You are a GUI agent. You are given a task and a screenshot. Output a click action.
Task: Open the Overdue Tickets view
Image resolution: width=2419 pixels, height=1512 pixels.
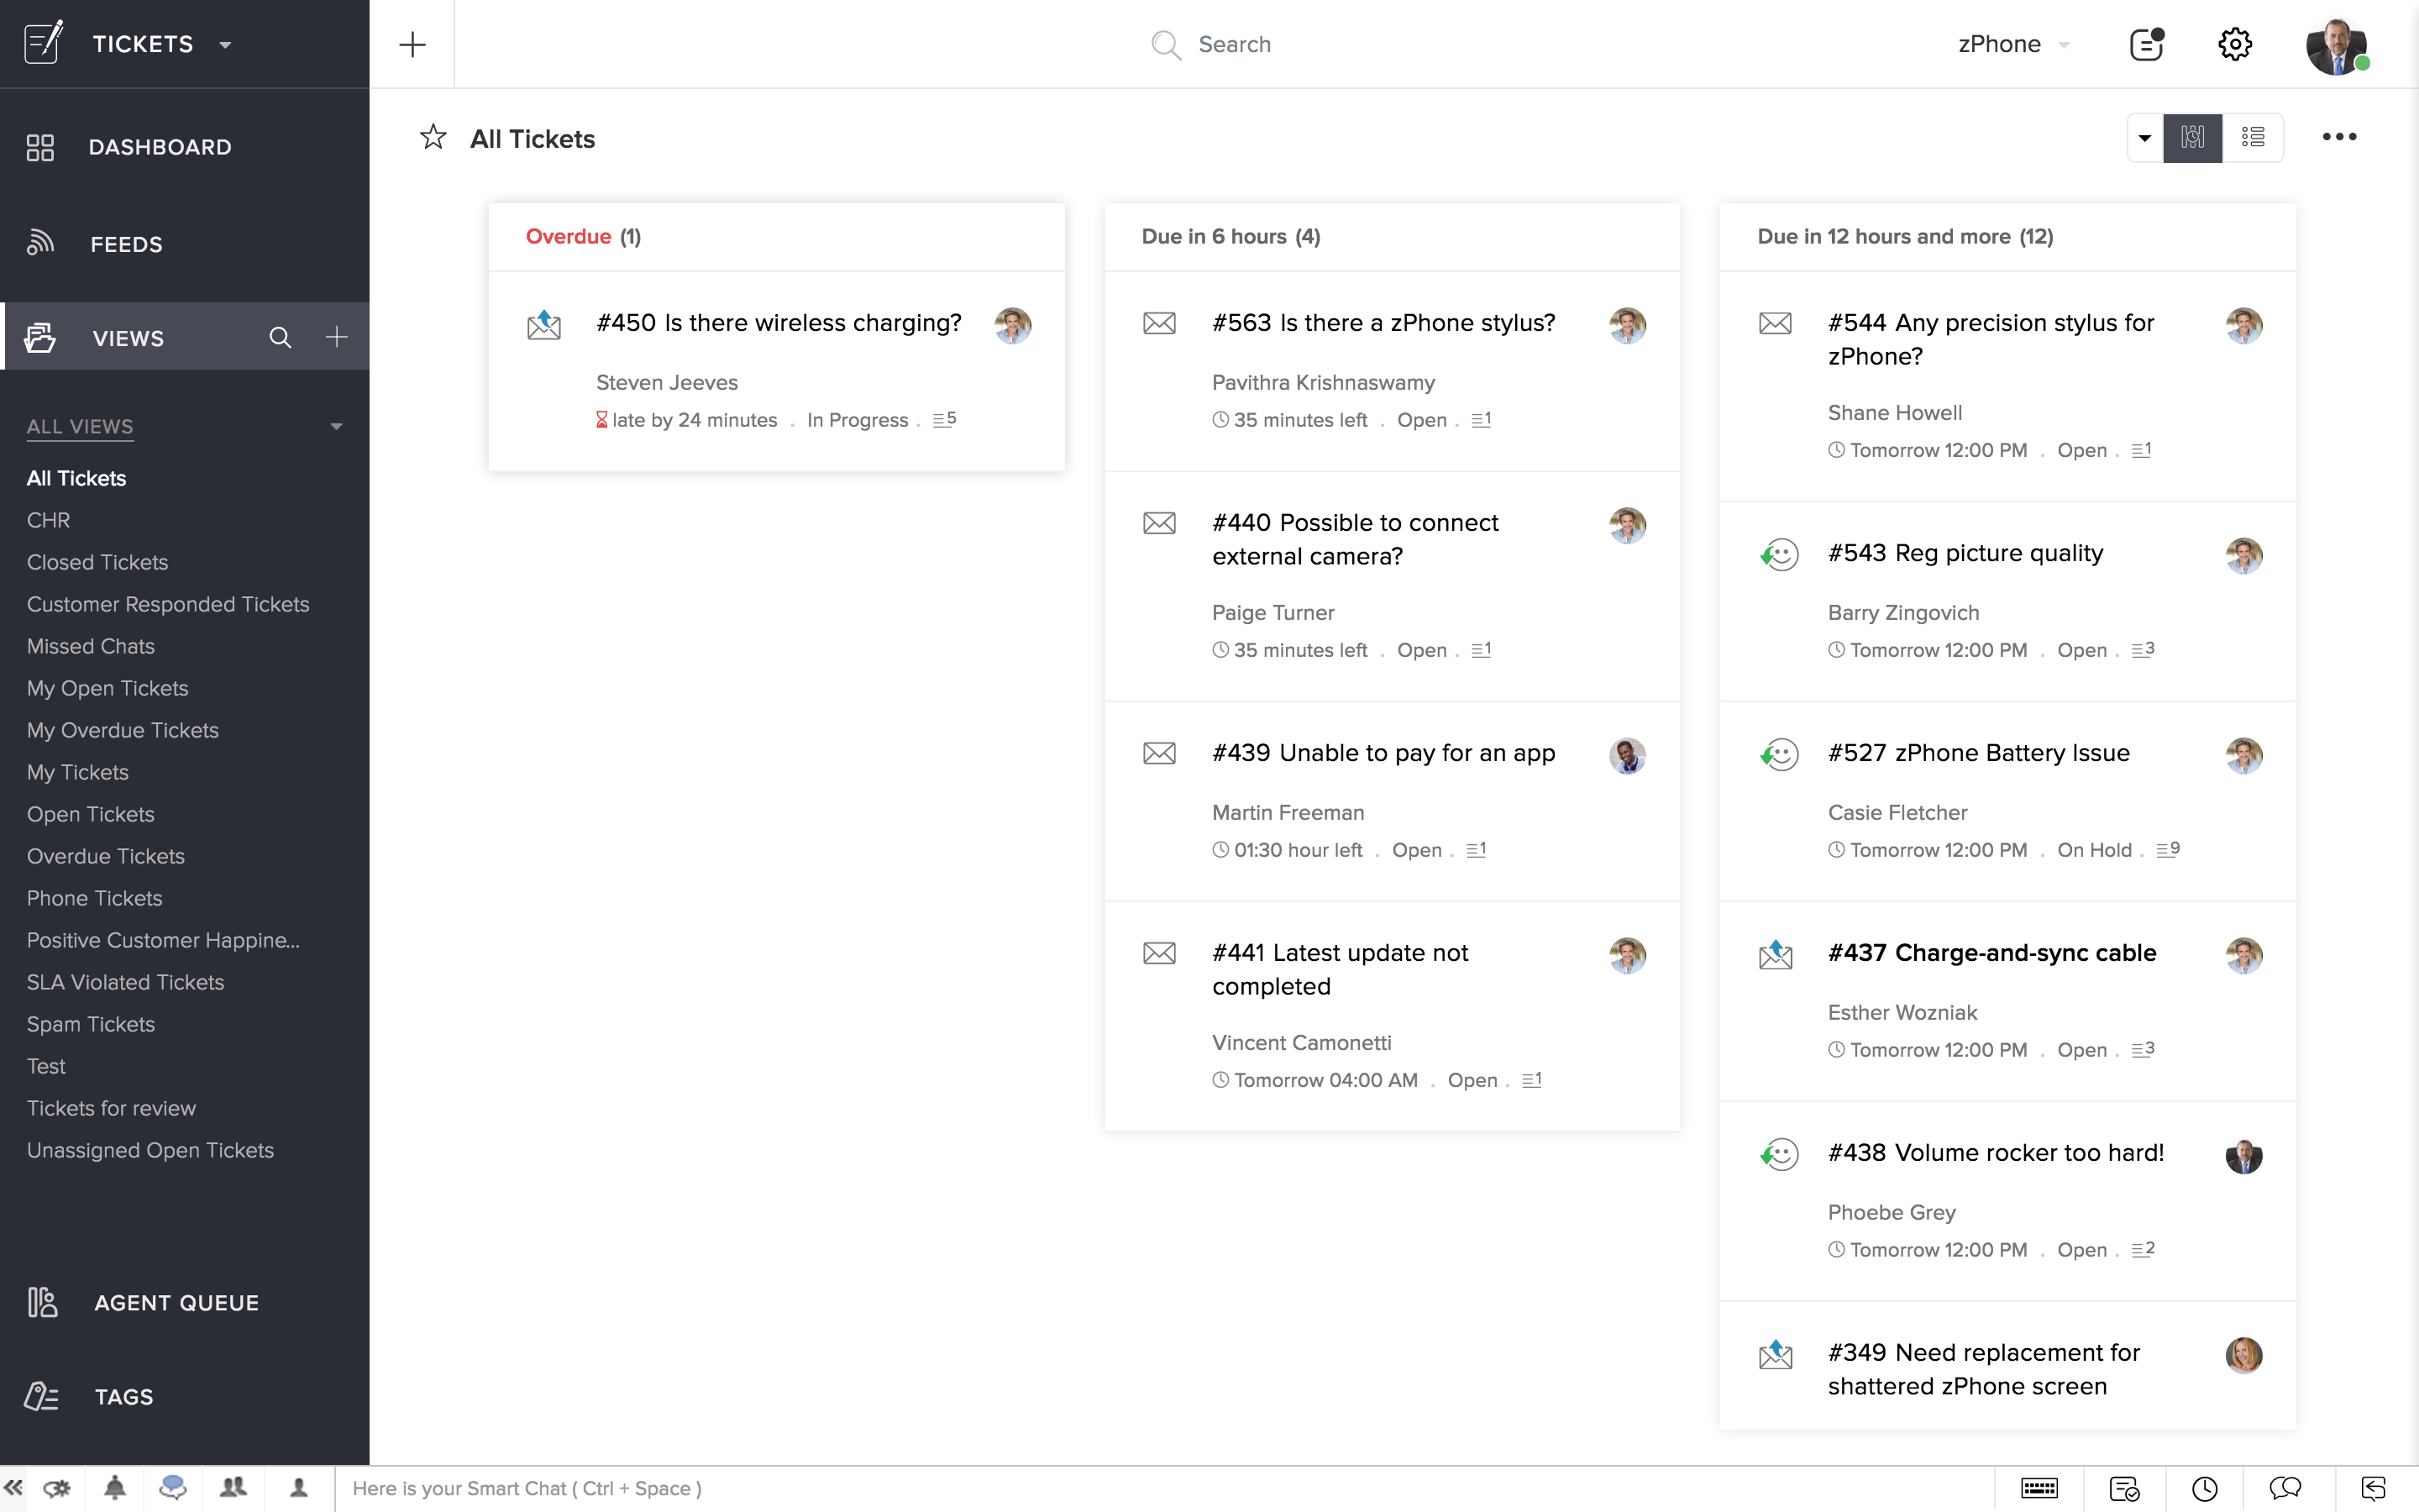click(x=106, y=856)
